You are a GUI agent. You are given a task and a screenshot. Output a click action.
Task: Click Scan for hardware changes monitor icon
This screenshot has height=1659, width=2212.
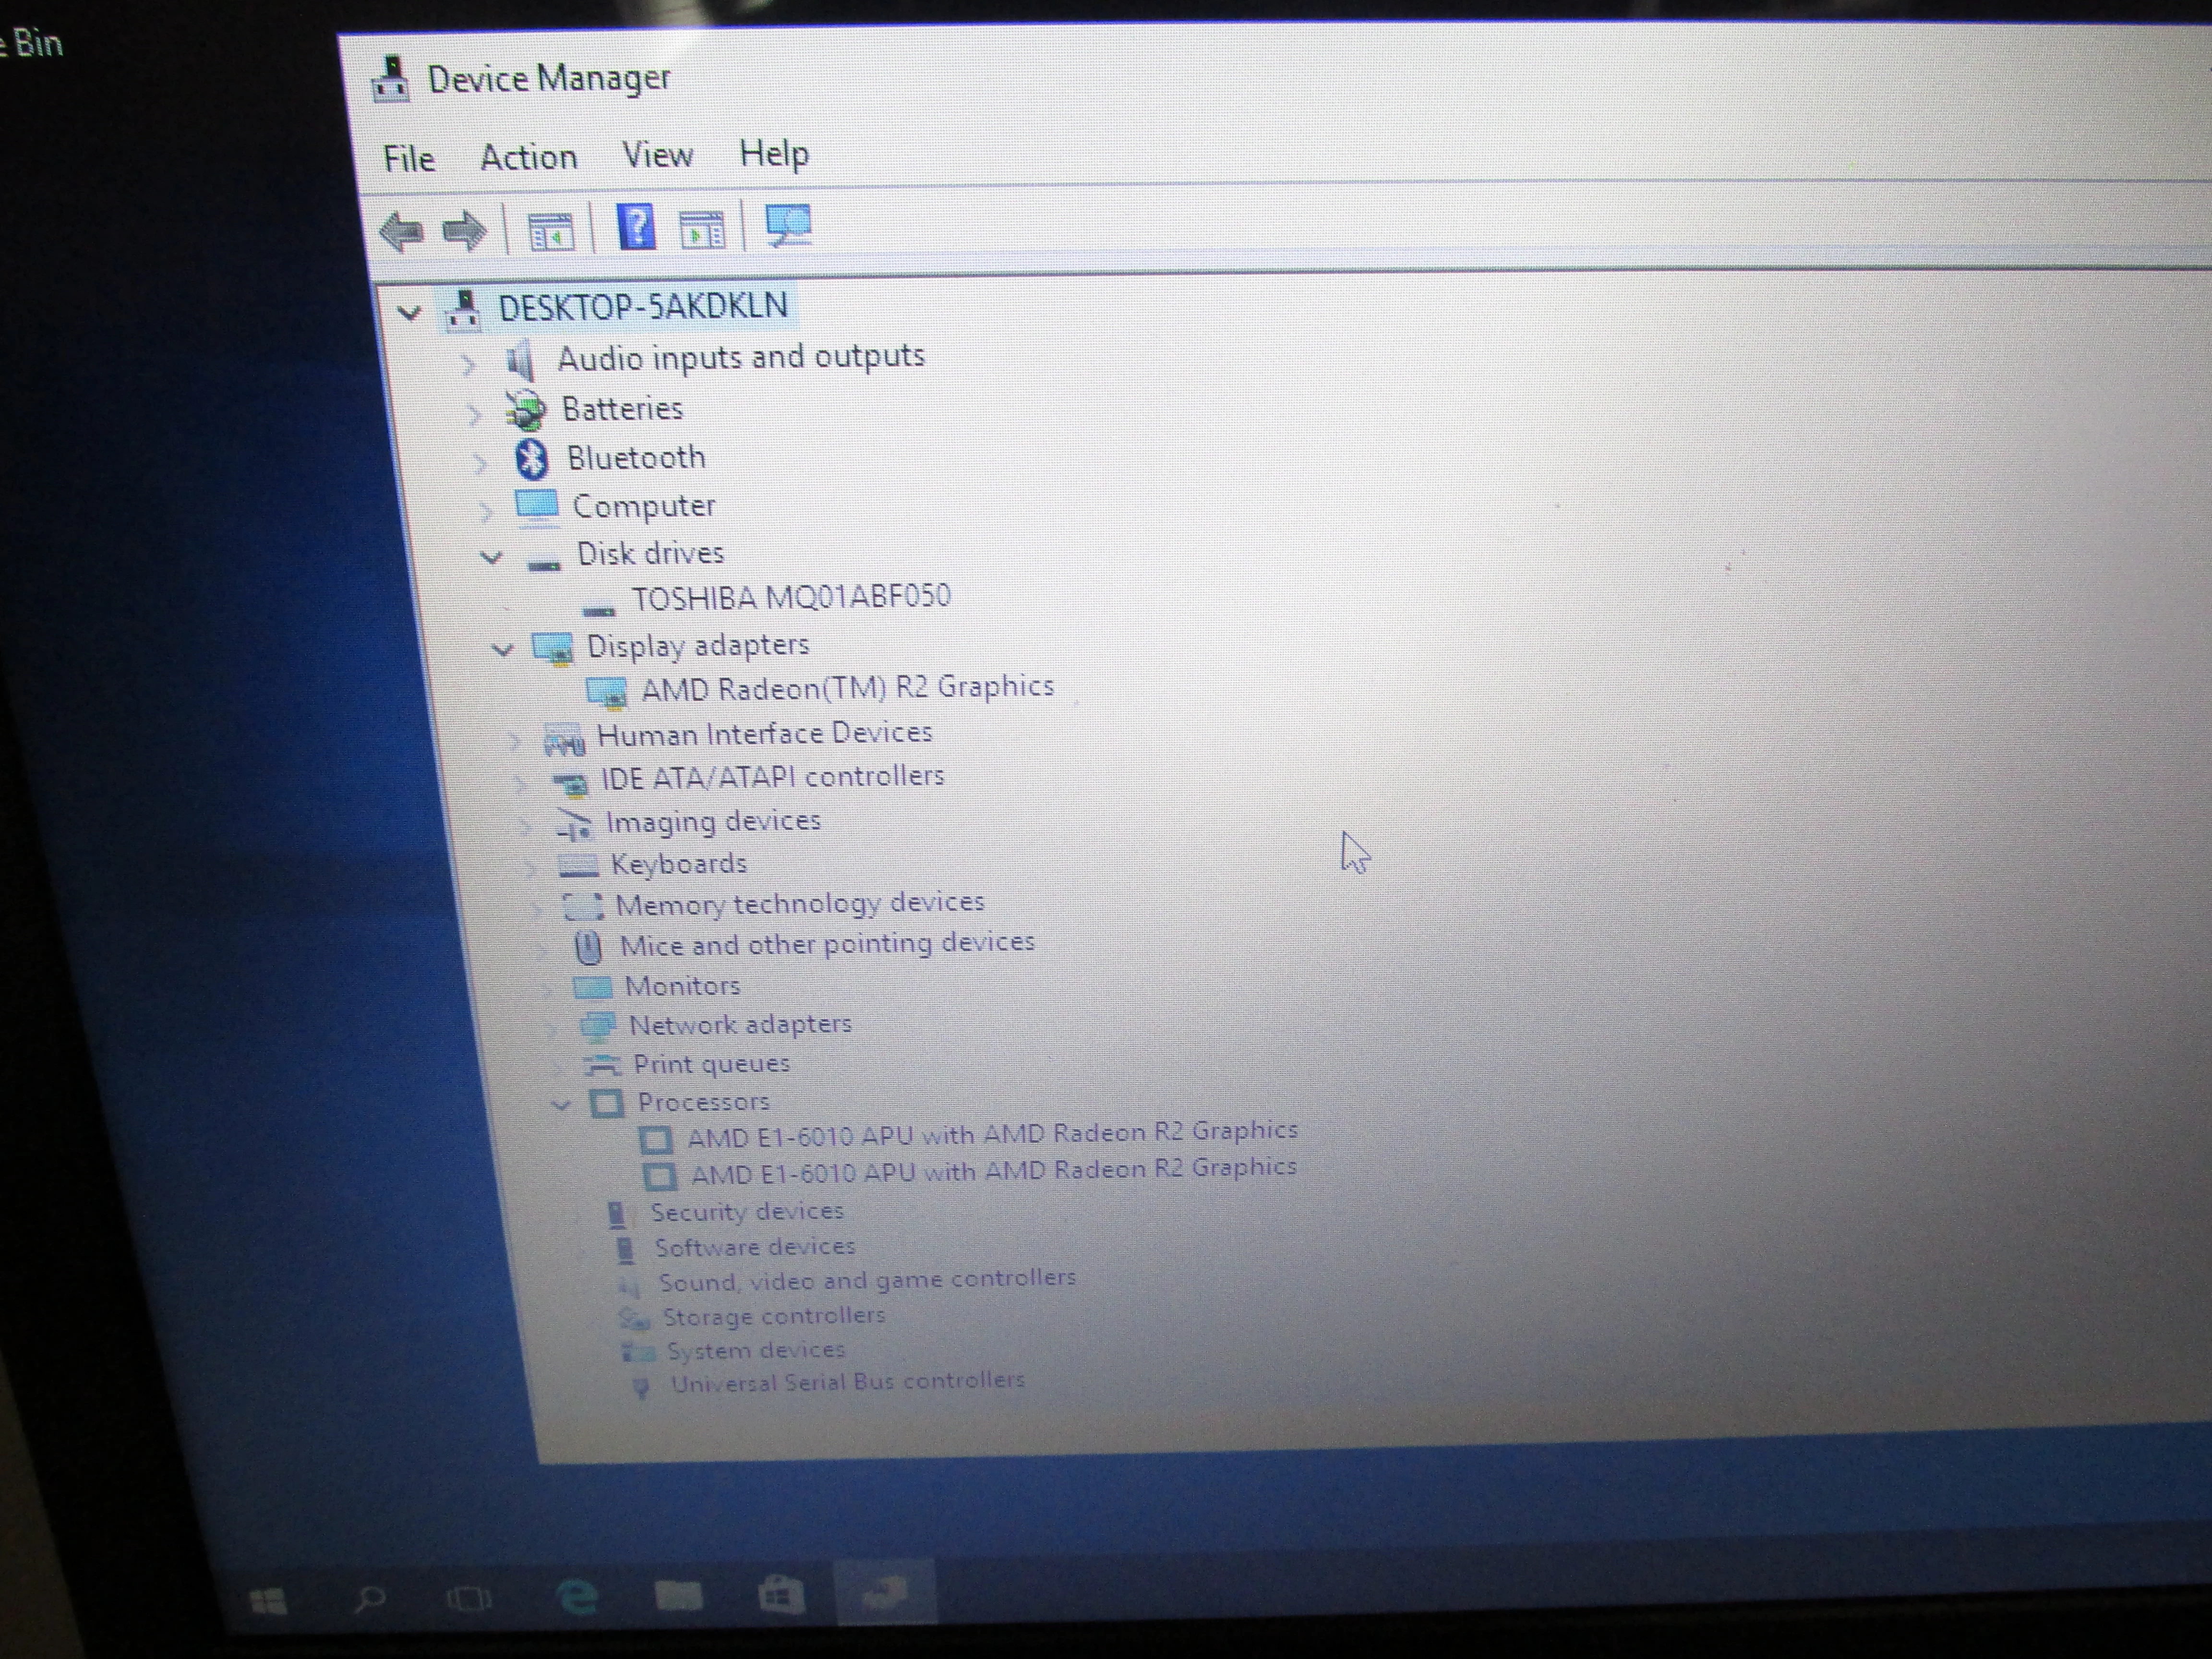pos(788,226)
